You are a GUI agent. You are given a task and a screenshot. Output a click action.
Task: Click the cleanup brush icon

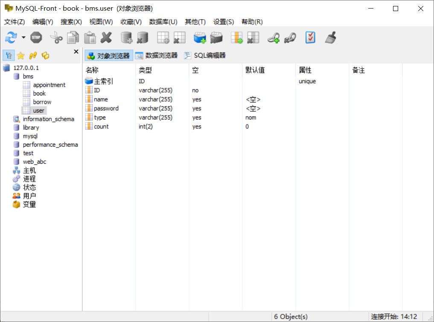[x=330, y=38]
